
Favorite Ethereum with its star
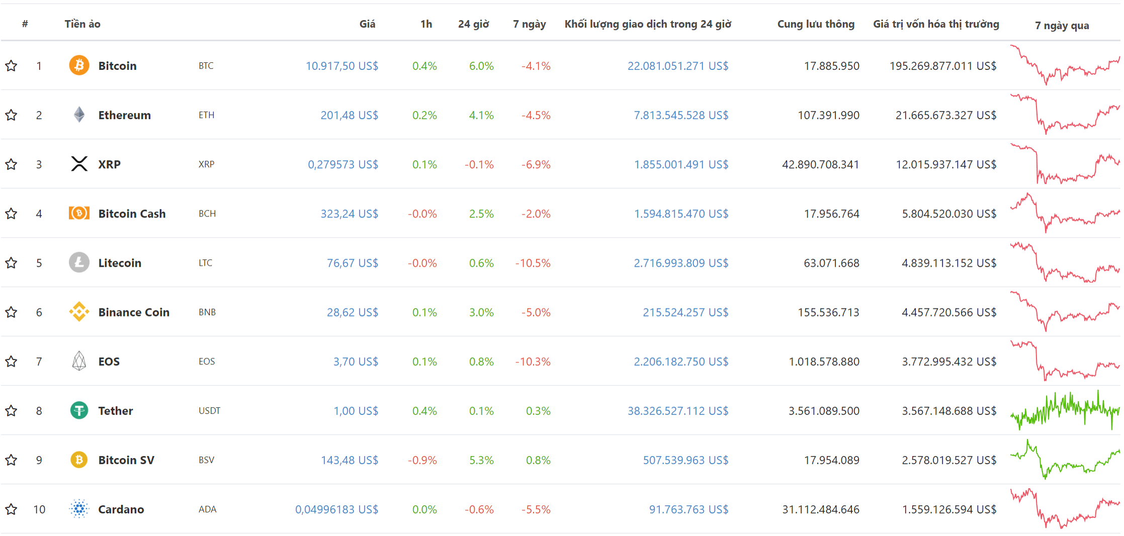[x=11, y=115]
